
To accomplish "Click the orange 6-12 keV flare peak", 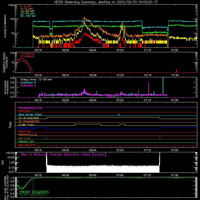I will point(84,17).
